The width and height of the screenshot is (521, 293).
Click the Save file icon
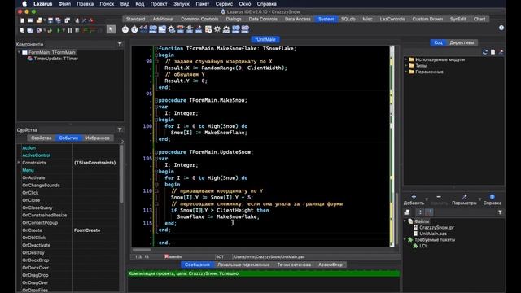pyautogui.click(x=50, y=20)
